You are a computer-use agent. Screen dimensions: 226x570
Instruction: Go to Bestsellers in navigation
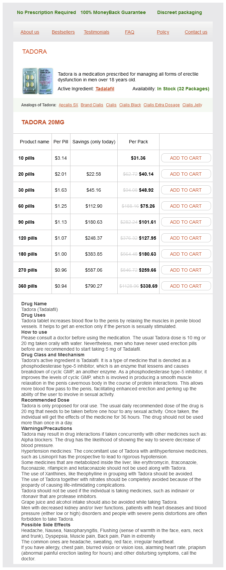click(63, 32)
